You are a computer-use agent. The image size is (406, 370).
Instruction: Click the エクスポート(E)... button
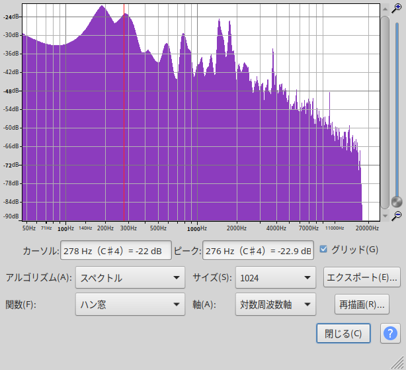pyautogui.click(x=362, y=277)
